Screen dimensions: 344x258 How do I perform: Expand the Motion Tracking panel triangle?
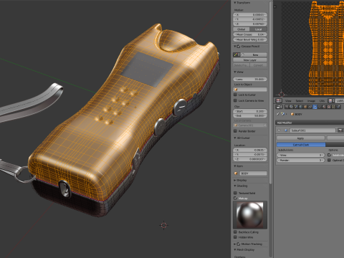pos(235,244)
